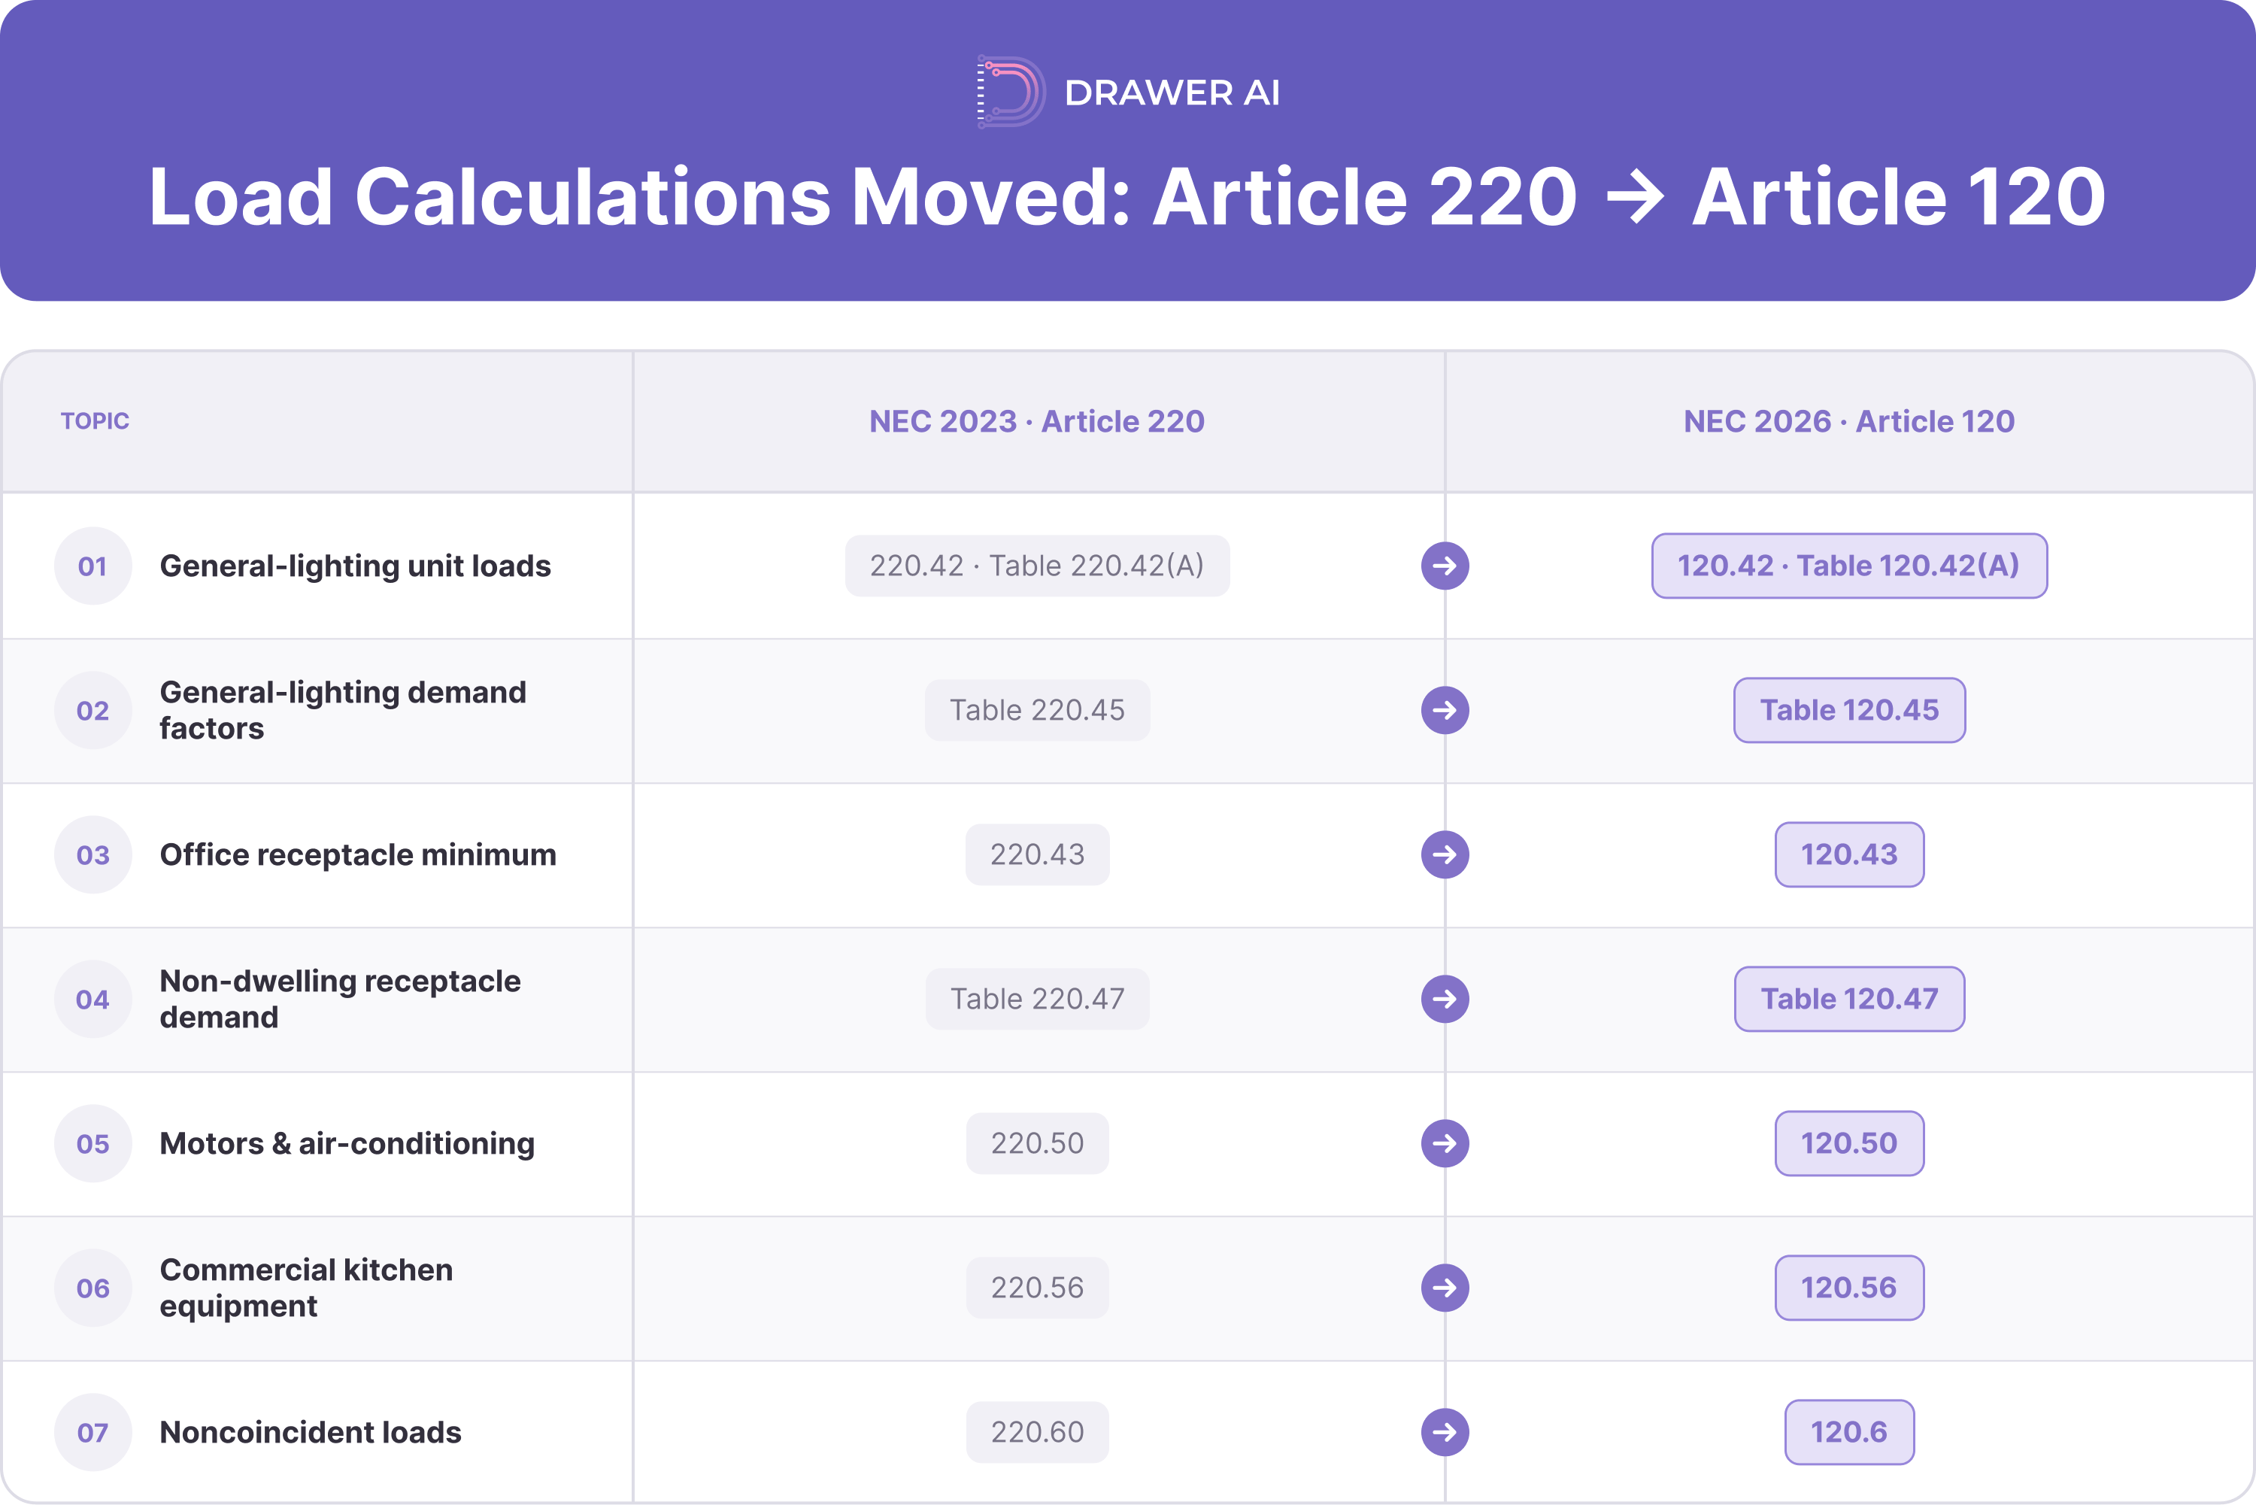This screenshot has height=1505, width=2256.
Task: Click arrow icon in Commercial kitchen equipment row
Action: [1445, 1288]
